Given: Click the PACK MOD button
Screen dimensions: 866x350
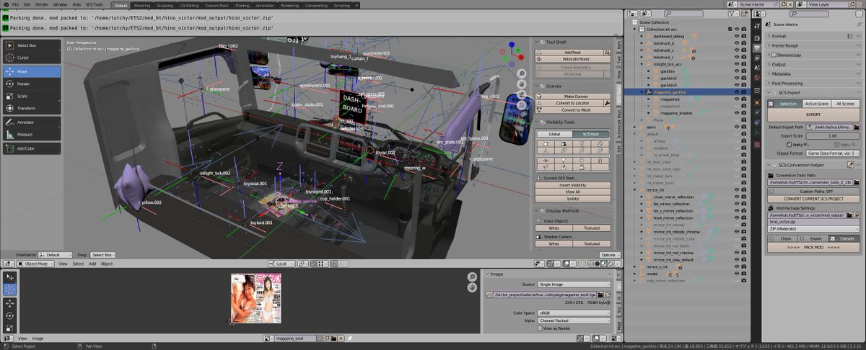Looking at the screenshot, I should [812, 247].
